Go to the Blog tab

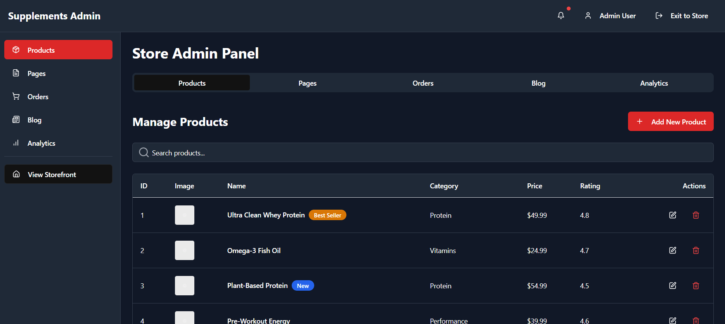coord(538,83)
